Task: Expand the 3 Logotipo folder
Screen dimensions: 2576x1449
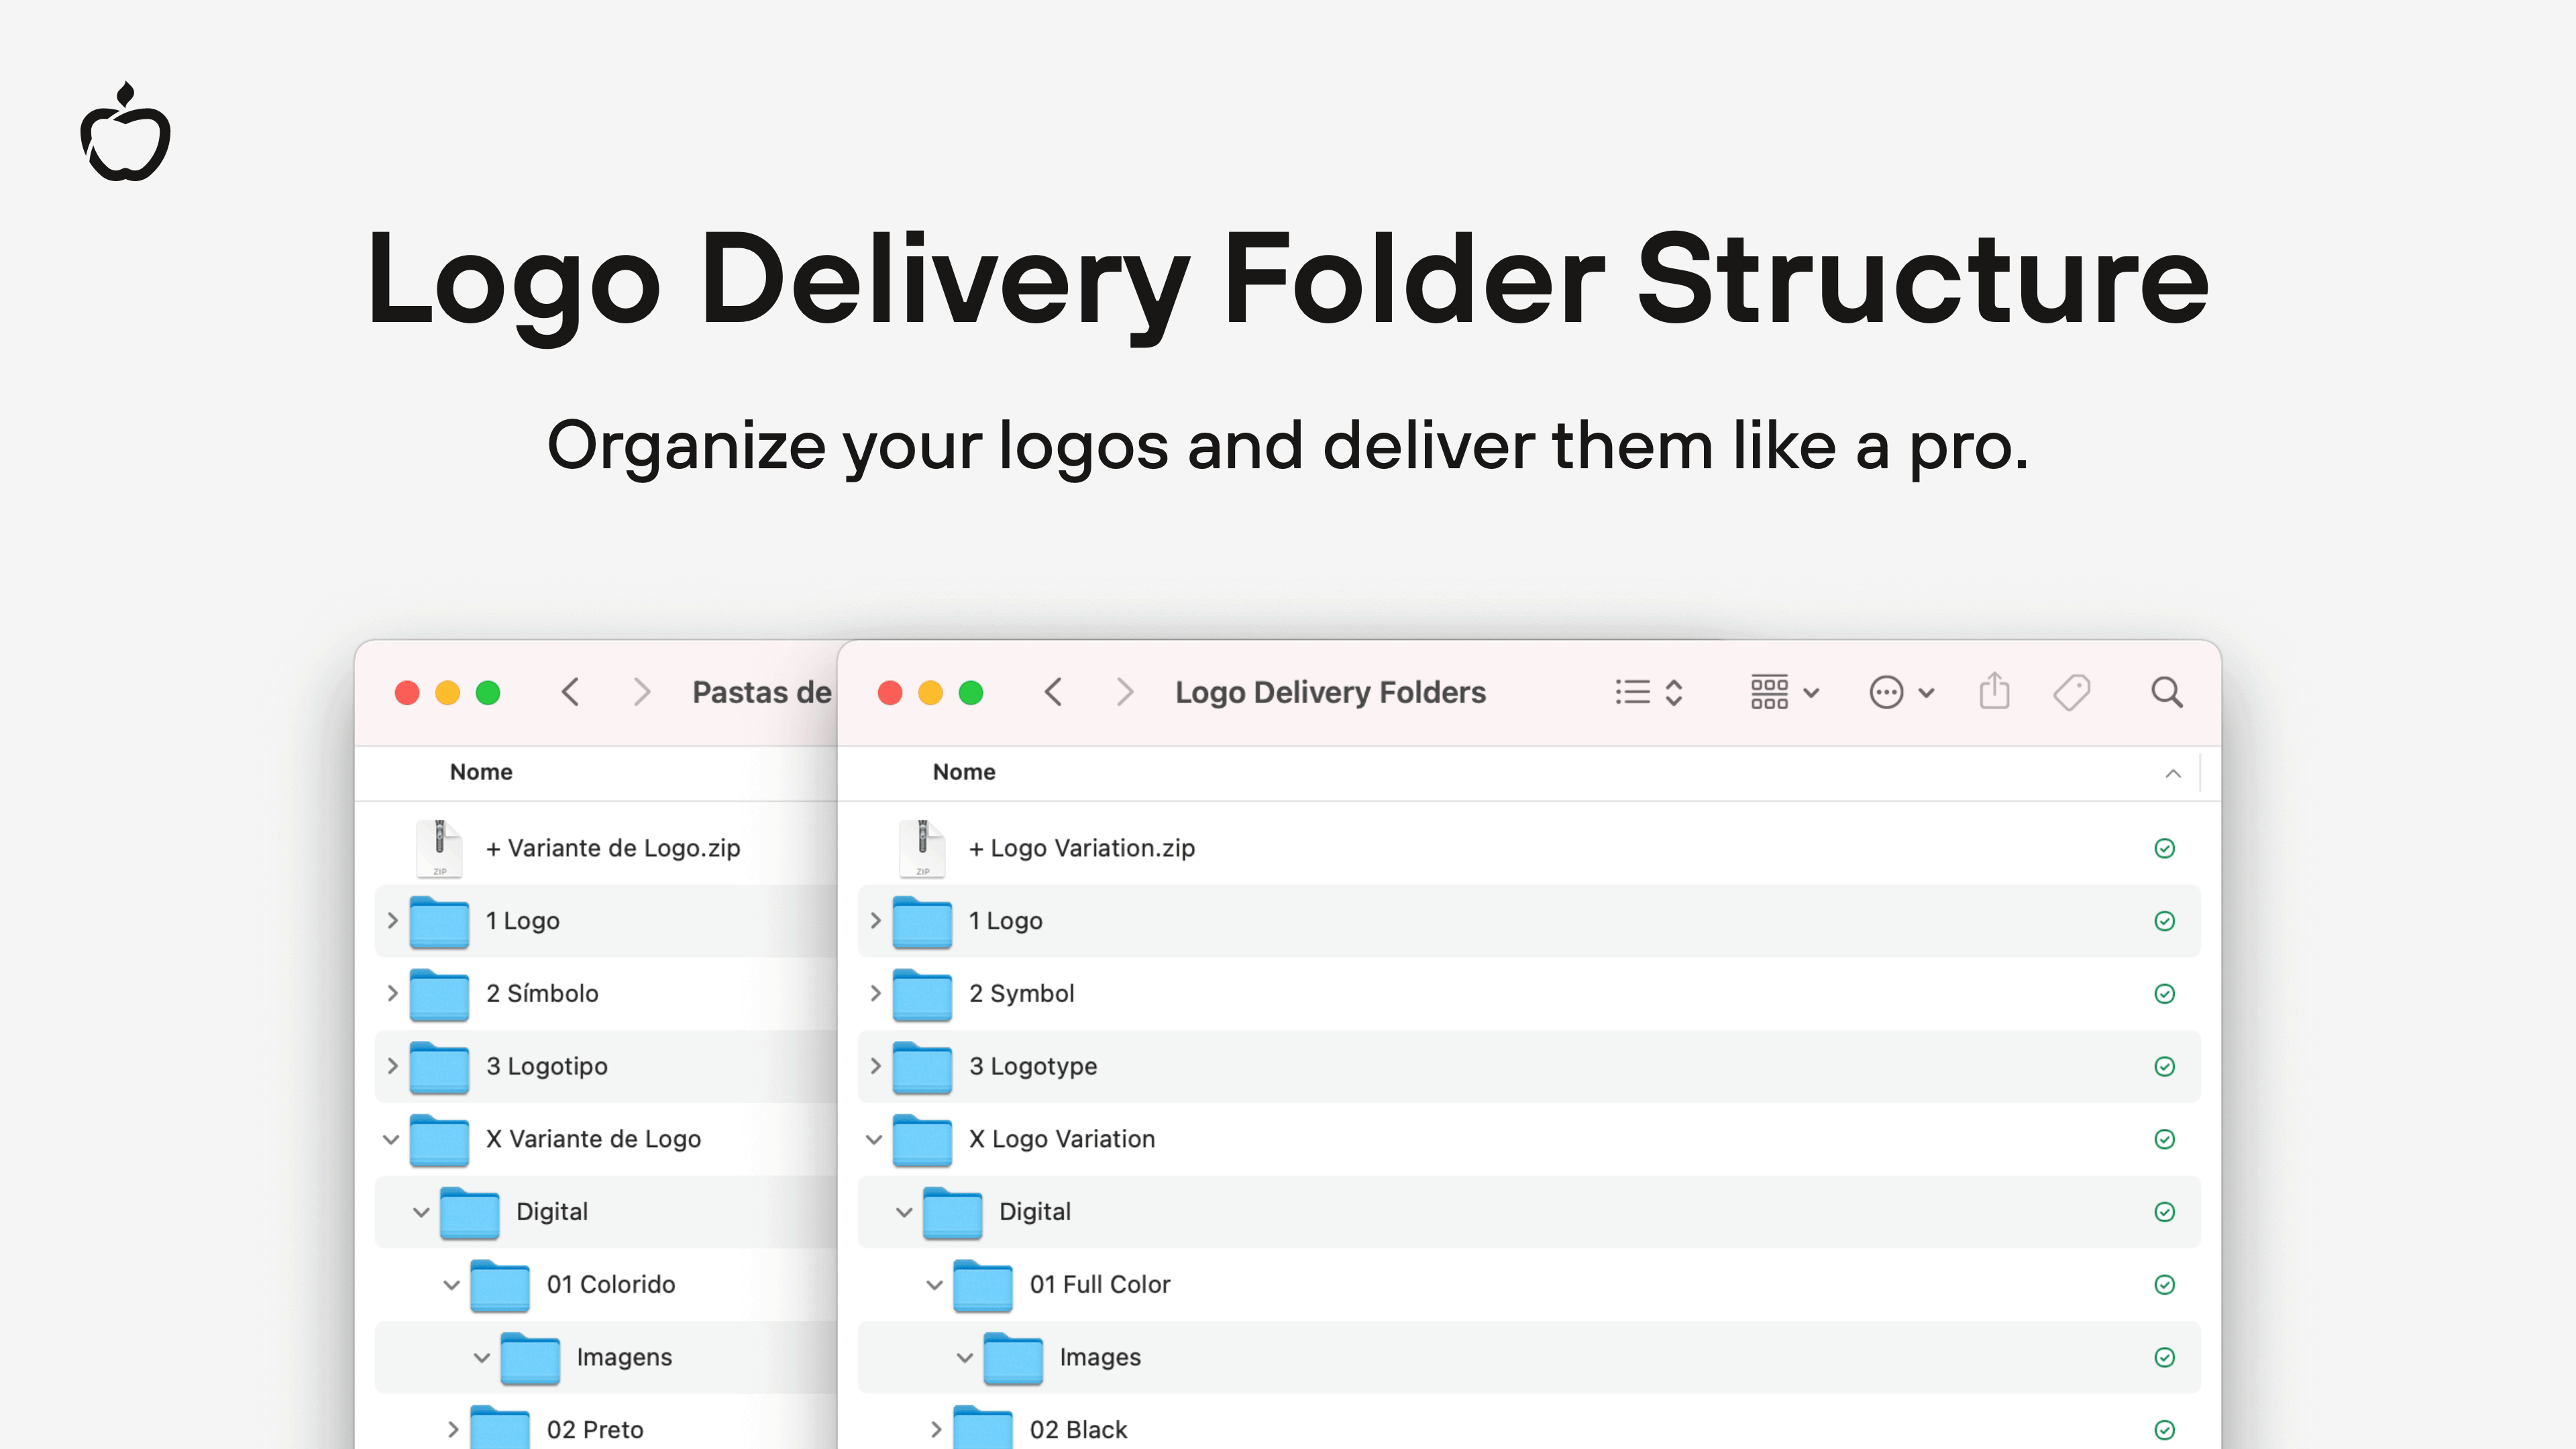Action: [x=392, y=1066]
